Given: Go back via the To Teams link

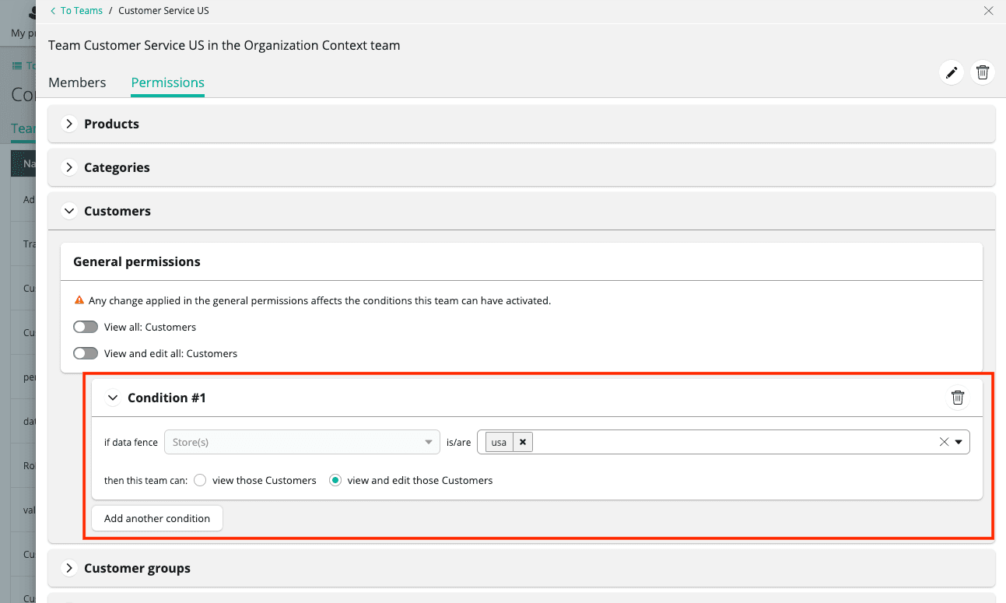Looking at the screenshot, I should 81,10.
